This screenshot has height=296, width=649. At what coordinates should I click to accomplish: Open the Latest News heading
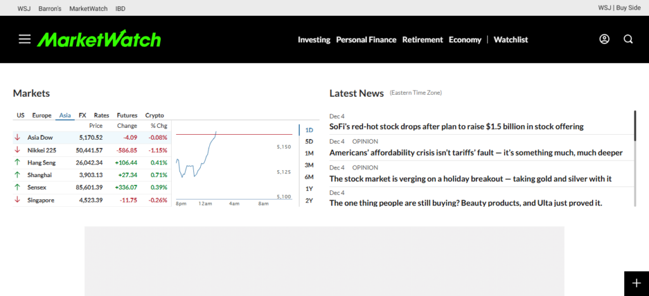click(x=357, y=94)
